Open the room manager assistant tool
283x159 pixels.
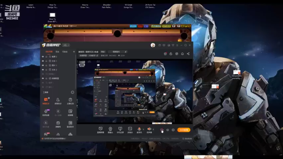(58, 101)
